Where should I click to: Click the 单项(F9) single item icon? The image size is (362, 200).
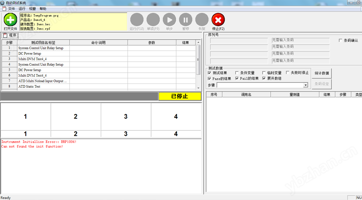click(x=153, y=20)
